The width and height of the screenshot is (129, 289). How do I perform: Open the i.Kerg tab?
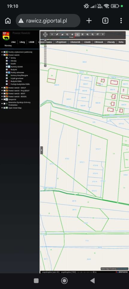point(22,42)
